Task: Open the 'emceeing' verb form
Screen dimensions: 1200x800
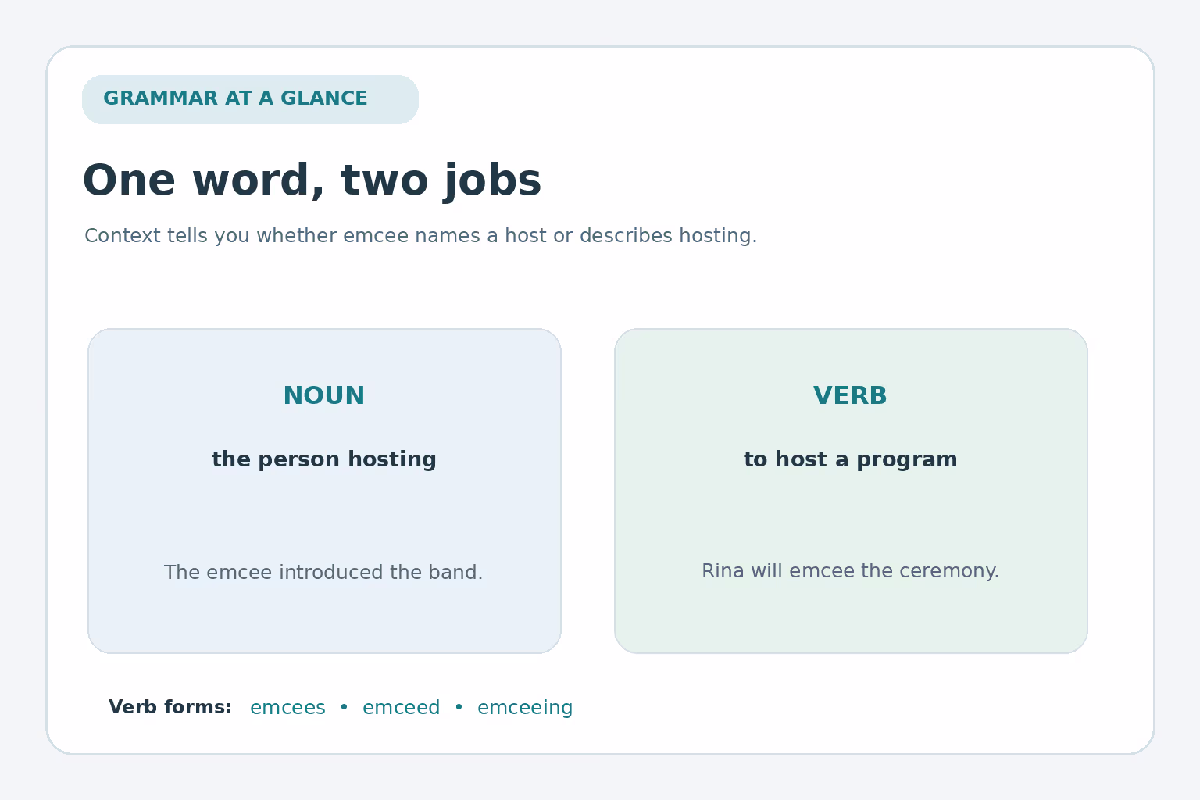Action: pyautogui.click(x=525, y=708)
